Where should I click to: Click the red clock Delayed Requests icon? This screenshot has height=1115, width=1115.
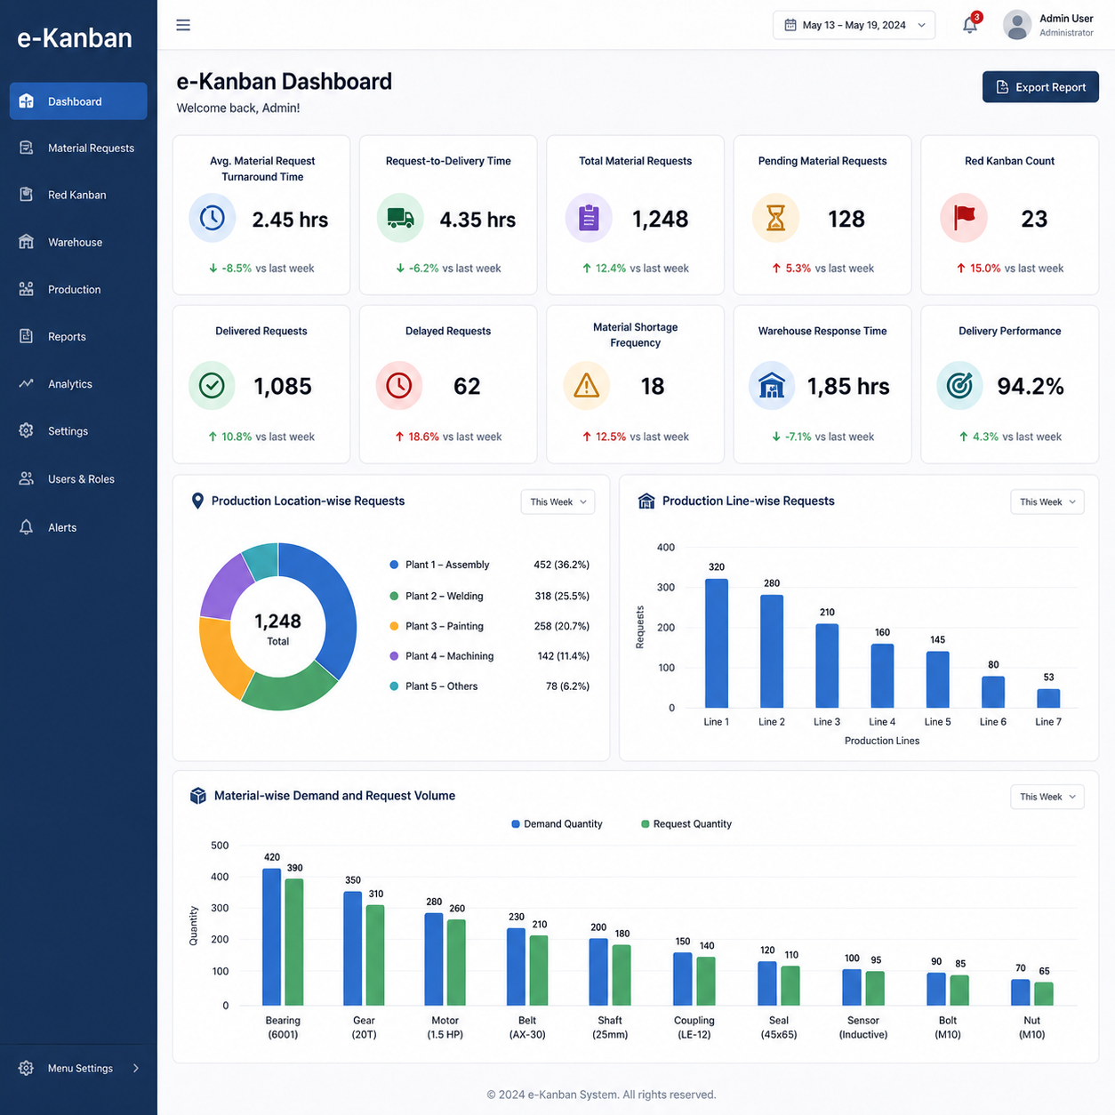[x=399, y=385]
